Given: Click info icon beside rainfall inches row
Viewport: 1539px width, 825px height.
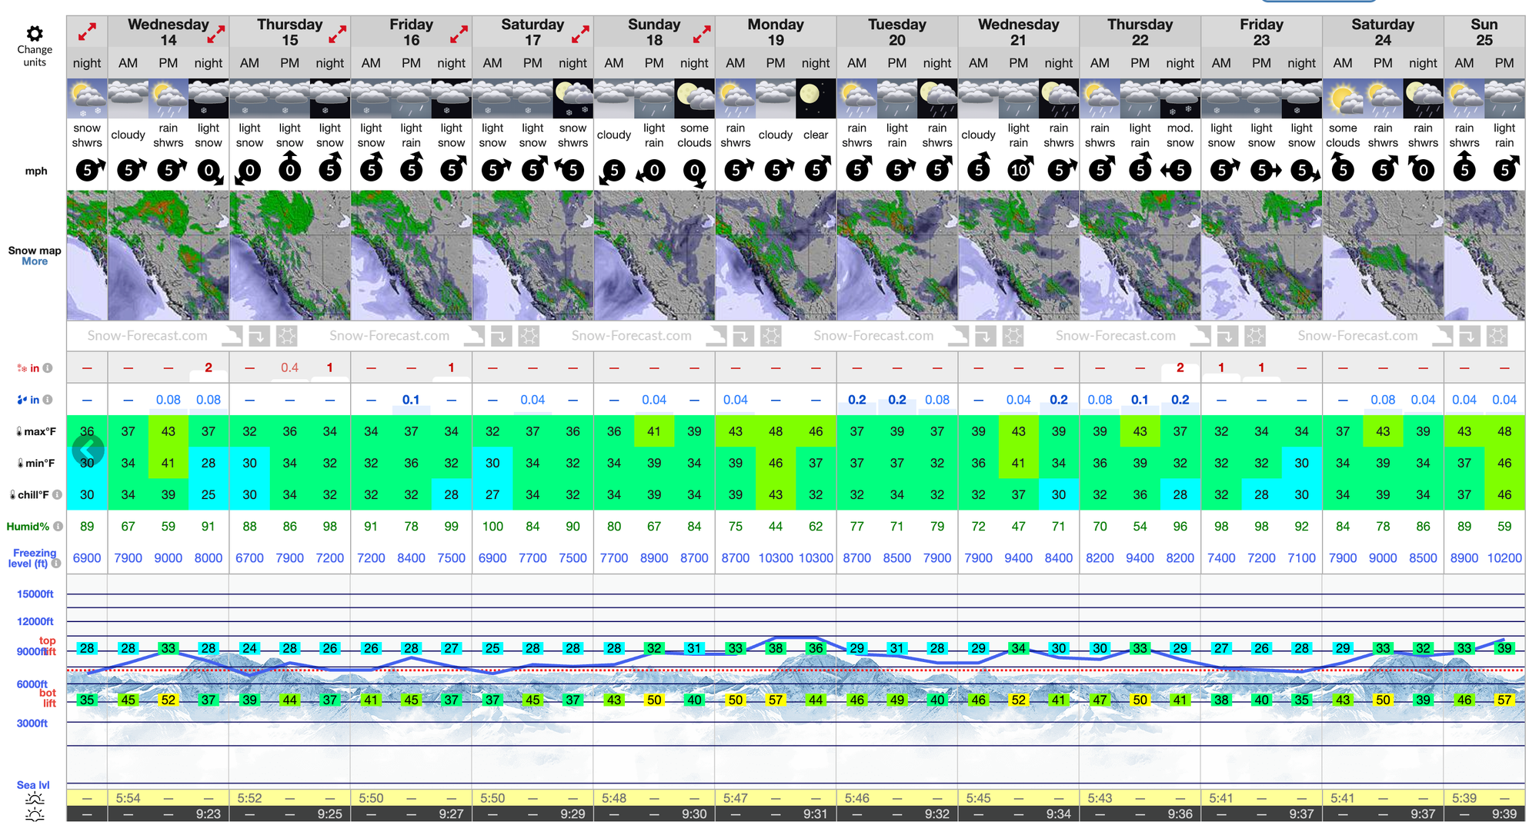Looking at the screenshot, I should pyautogui.click(x=48, y=400).
